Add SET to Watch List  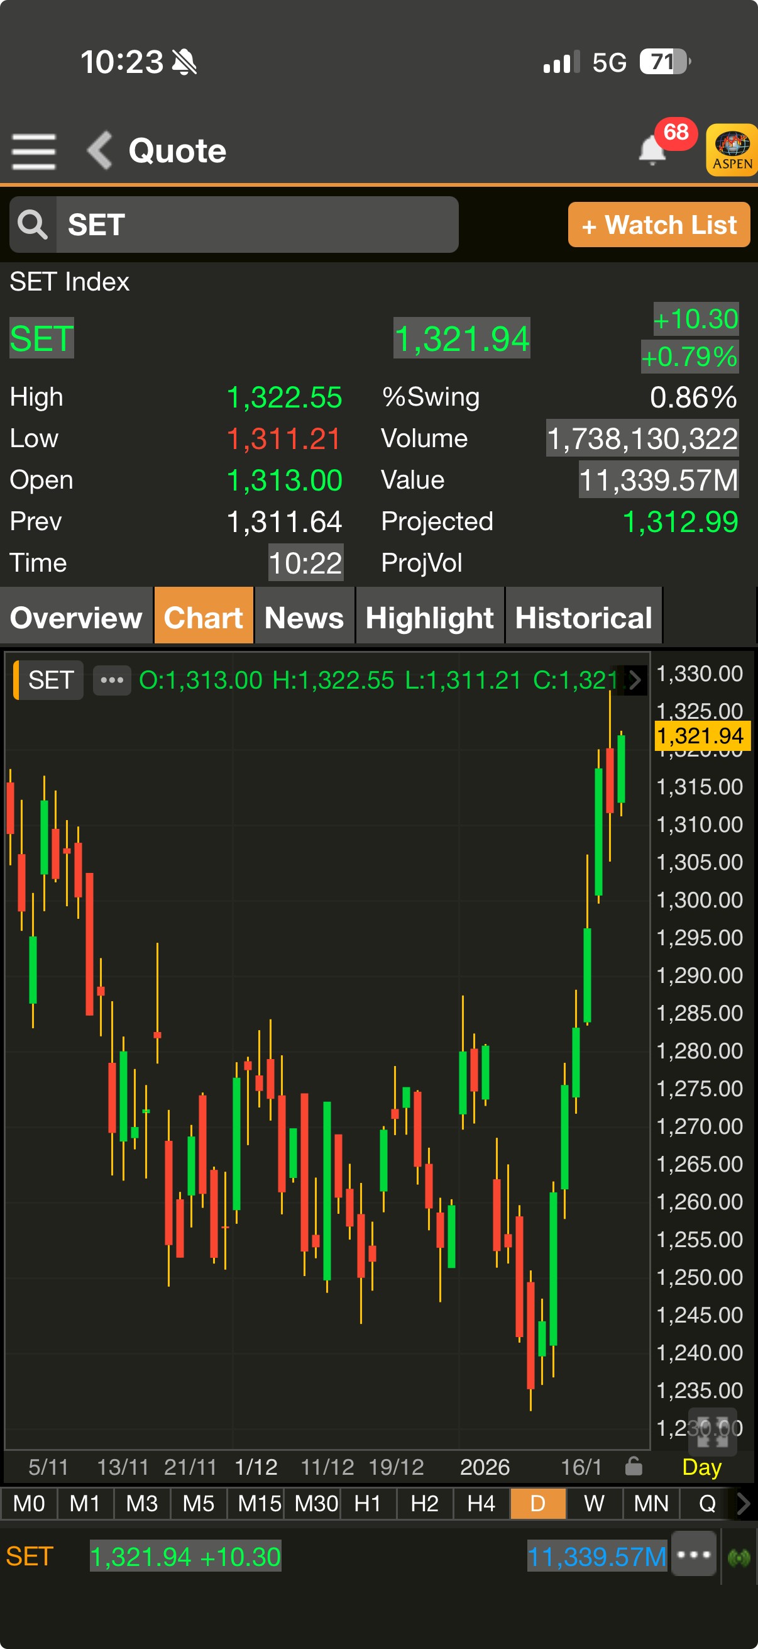[x=659, y=225]
